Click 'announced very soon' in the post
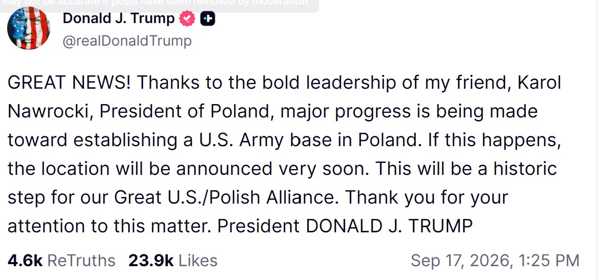The width and height of the screenshot is (600, 279). click(x=272, y=169)
